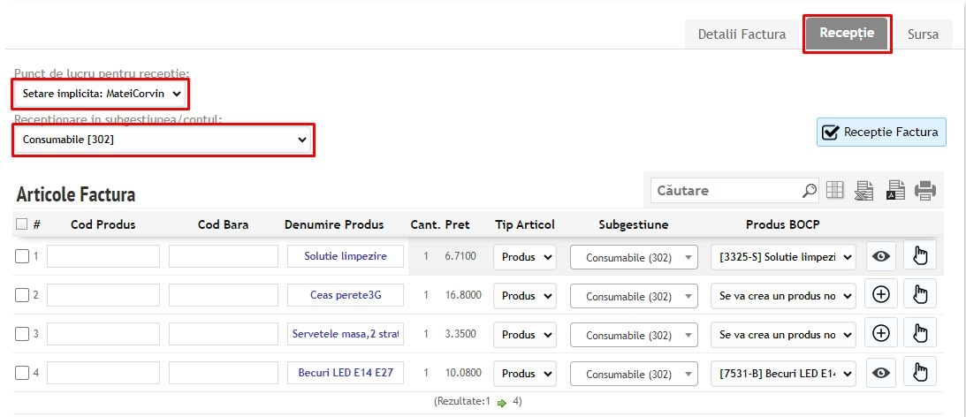Click the search magnifier icon

click(x=809, y=191)
